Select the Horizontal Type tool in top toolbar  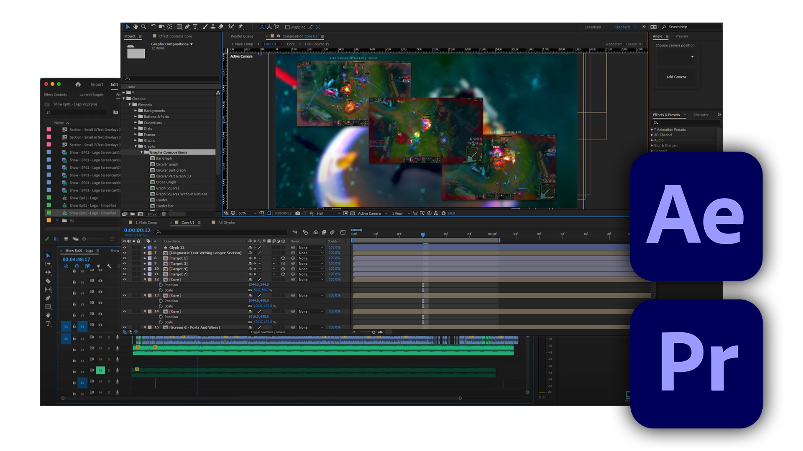195,26
